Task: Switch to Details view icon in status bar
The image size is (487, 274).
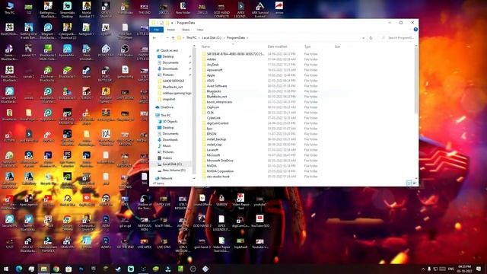Action: 409,183
